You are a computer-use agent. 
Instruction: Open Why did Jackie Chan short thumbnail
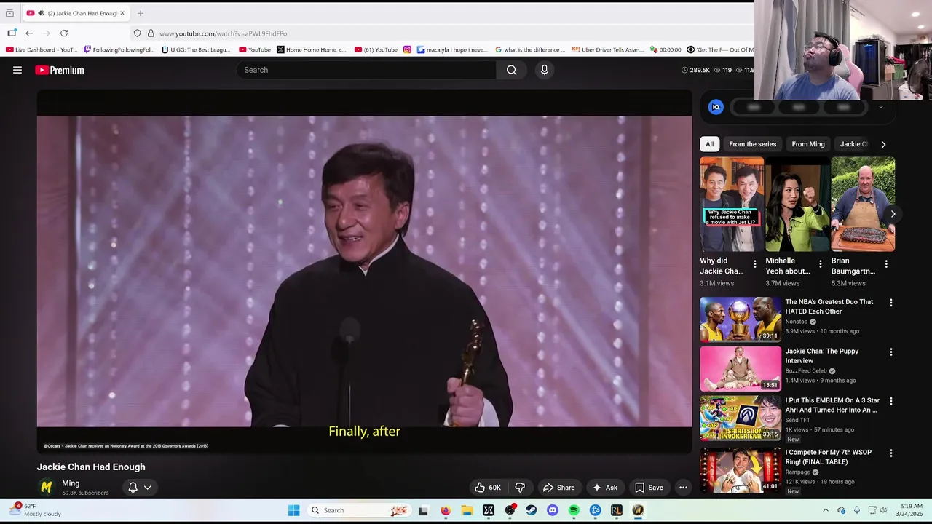click(732, 205)
